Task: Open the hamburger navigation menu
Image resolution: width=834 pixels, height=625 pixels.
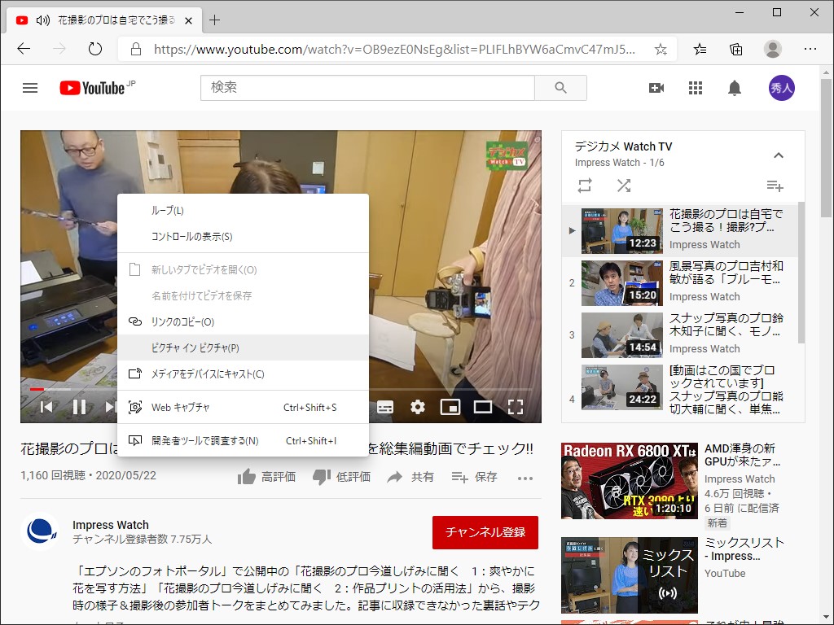Action: point(30,87)
